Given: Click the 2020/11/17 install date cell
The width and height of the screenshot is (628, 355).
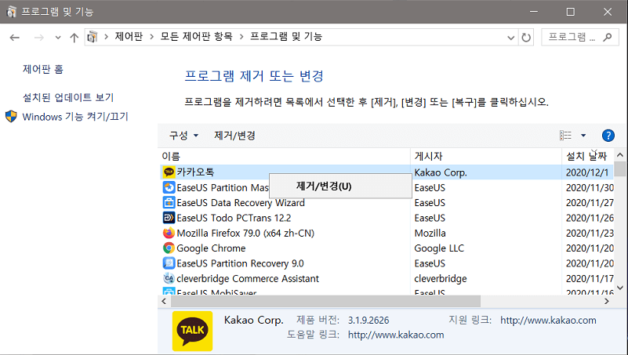Looking at the screenshot, I should [x=590, y=278].
